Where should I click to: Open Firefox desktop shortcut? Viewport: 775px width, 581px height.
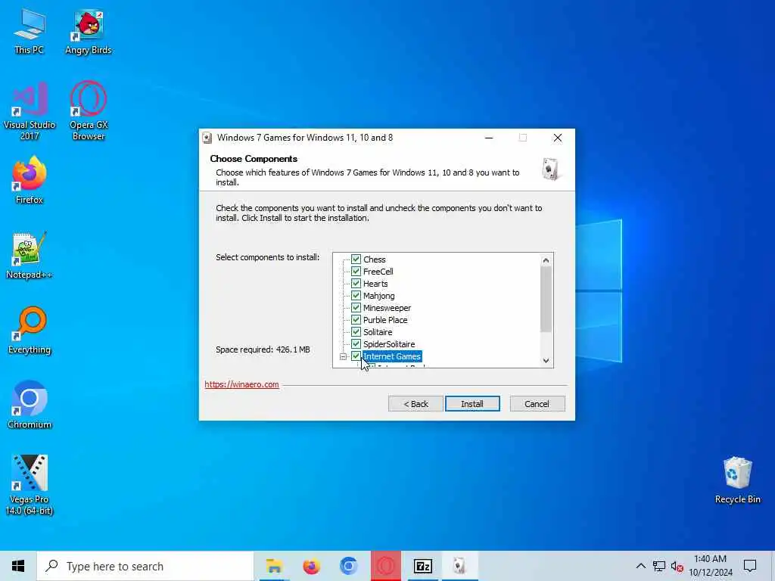pyautogui.click(x=30, y=180)
